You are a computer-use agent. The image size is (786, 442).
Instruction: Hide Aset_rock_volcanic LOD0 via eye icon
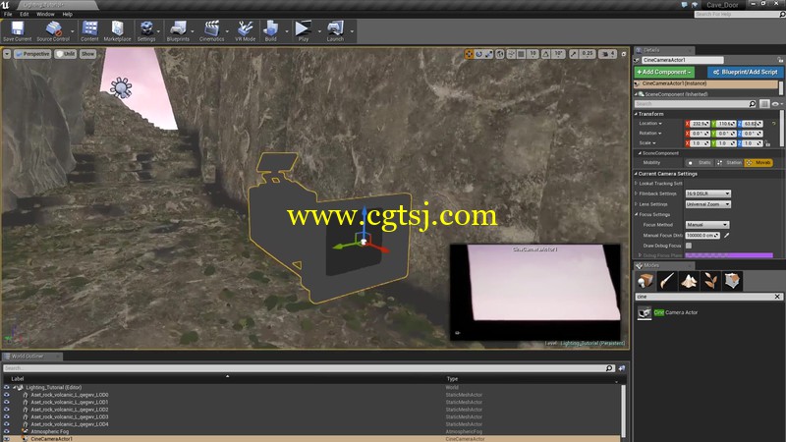pos(7,395)
